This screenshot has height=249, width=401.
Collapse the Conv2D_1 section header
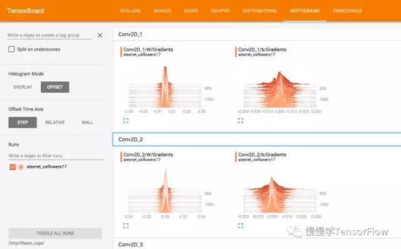tap(257, 34)
